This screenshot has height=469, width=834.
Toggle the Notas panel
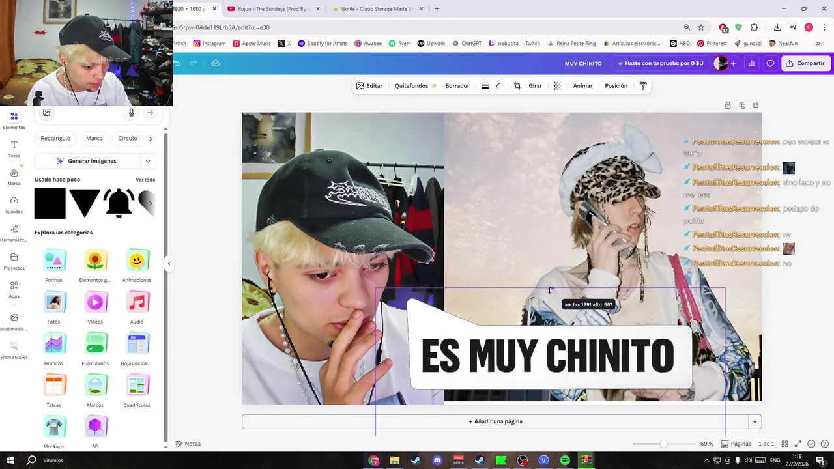[x=188, y=444]
